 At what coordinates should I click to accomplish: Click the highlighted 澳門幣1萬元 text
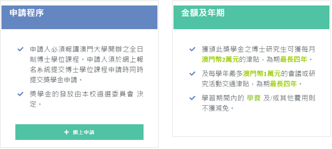pos(262,74)
